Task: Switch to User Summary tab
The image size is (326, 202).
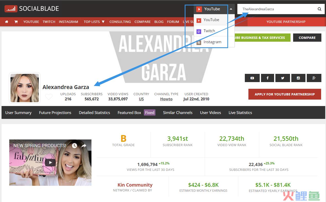Action: point(18,112)
